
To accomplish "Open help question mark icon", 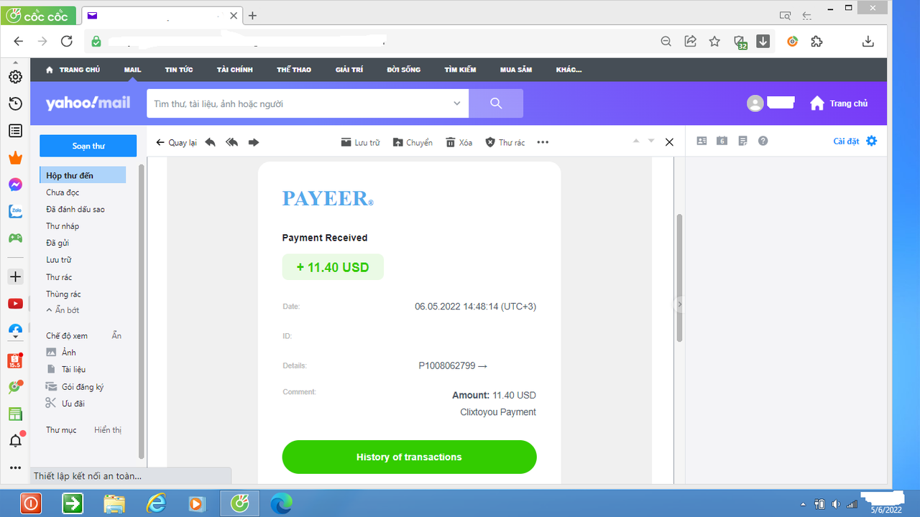I will click(763, 141).
